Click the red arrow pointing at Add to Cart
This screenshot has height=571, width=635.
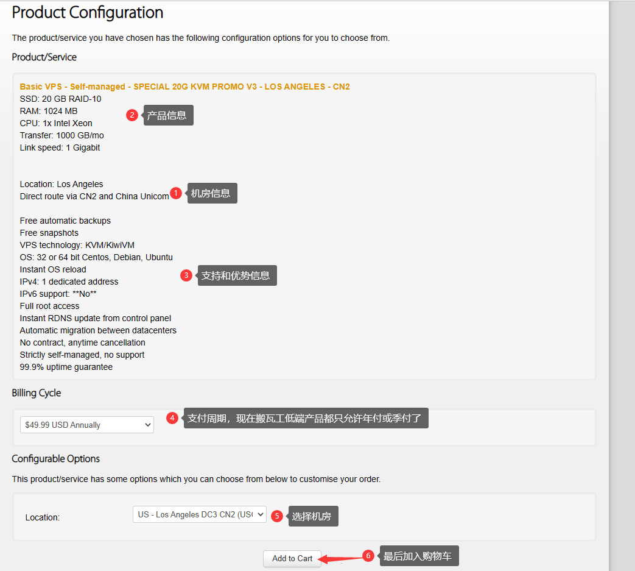(x=341, y=558)
